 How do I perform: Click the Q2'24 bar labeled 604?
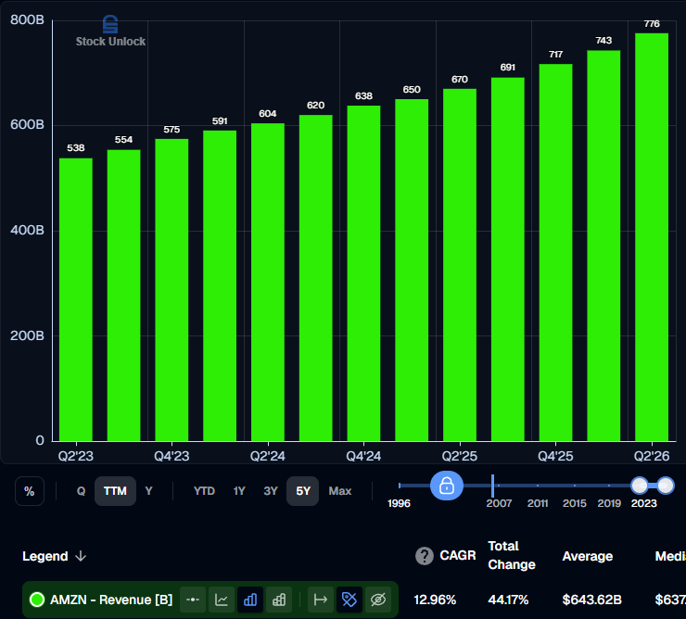[268, 282]
